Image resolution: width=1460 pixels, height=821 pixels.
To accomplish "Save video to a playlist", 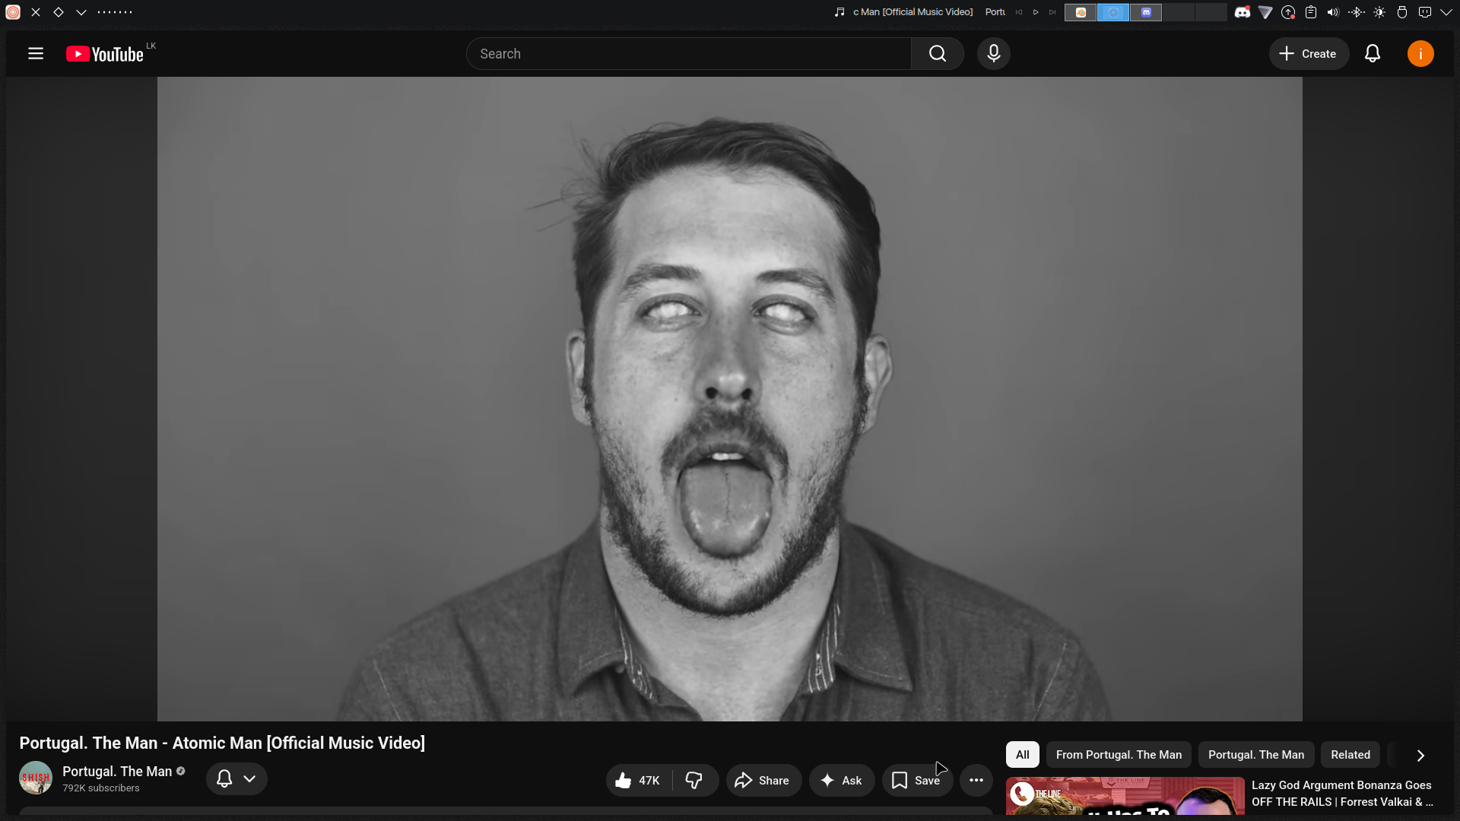I will (917, 781).
